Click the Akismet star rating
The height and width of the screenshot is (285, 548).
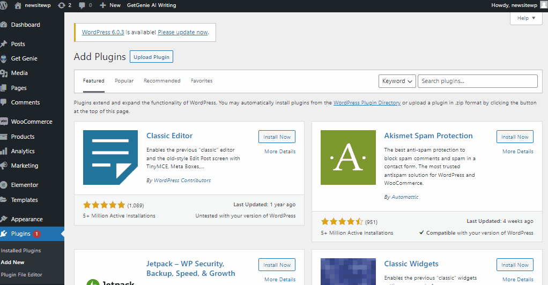click(342, 221)
